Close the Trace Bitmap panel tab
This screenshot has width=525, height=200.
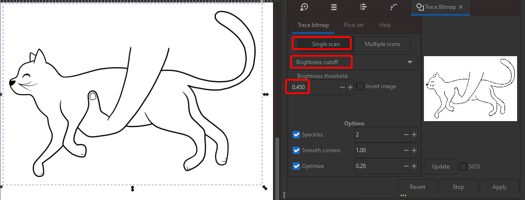pyautogui.click(x=461, y=7)
